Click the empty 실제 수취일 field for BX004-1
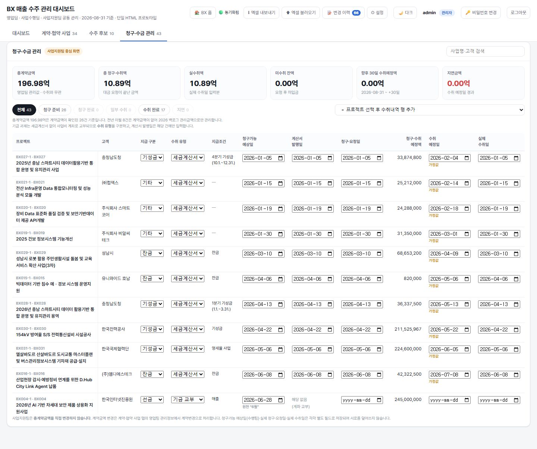 click(499, 400)
